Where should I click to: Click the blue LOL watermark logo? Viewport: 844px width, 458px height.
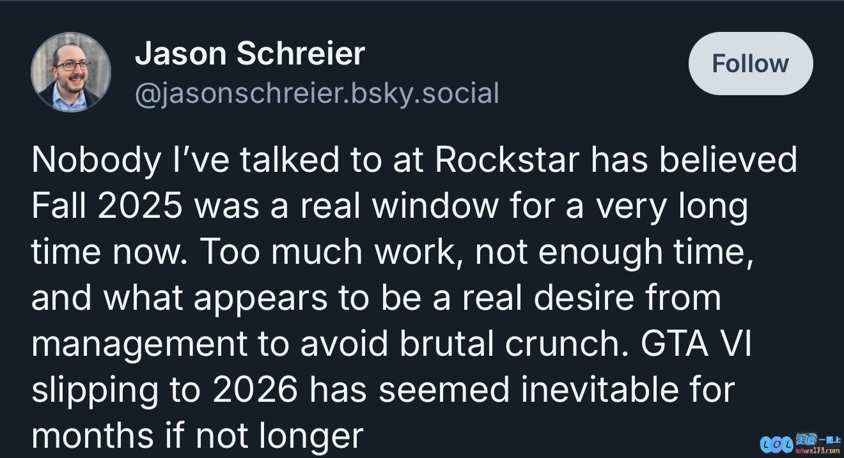[776, 445]
